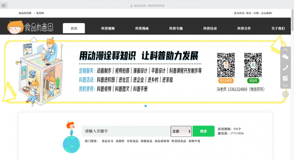Click the phone icon in the floating sidebar
Image resolution: width=294 pixels, height=160 pixels.
(x=286, y=68)
